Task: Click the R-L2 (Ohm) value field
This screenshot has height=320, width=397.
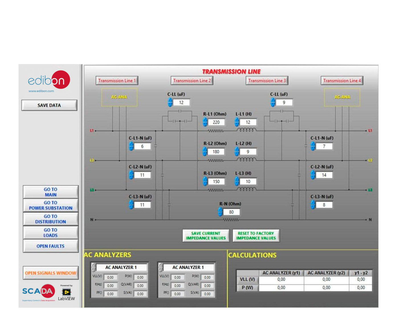Action: tap(216, 152)
